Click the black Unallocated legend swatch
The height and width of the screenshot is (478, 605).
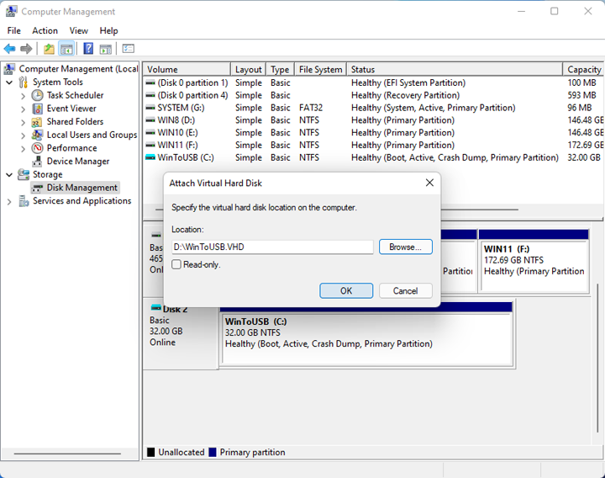151,452
